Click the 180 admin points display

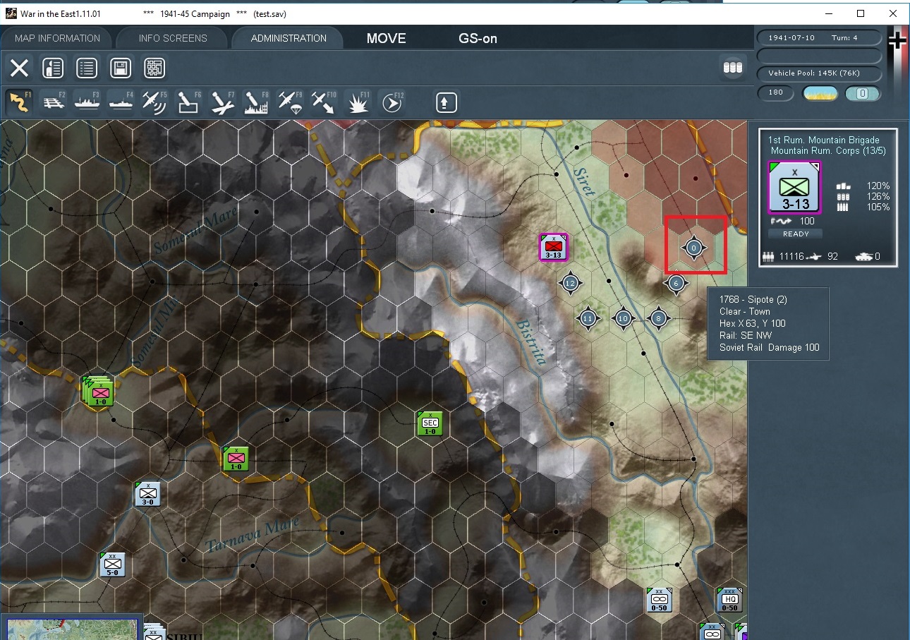(776, 92)
